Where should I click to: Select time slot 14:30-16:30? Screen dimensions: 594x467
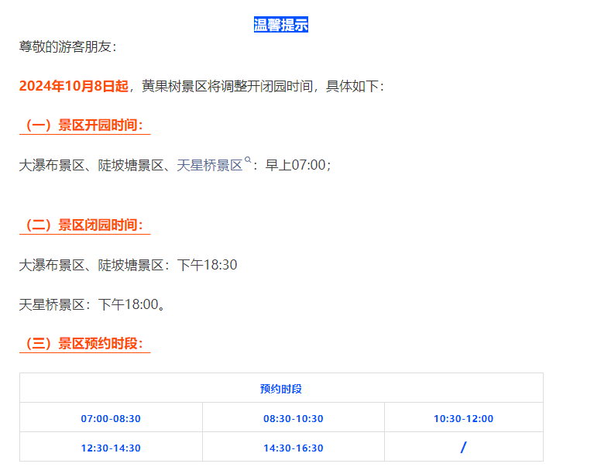294,448
